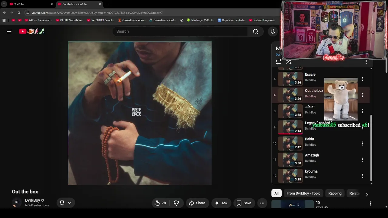The image size is (388, 218).
Task: Open 'Text and Image ani...' bookmark
Action: coord(262,20)
